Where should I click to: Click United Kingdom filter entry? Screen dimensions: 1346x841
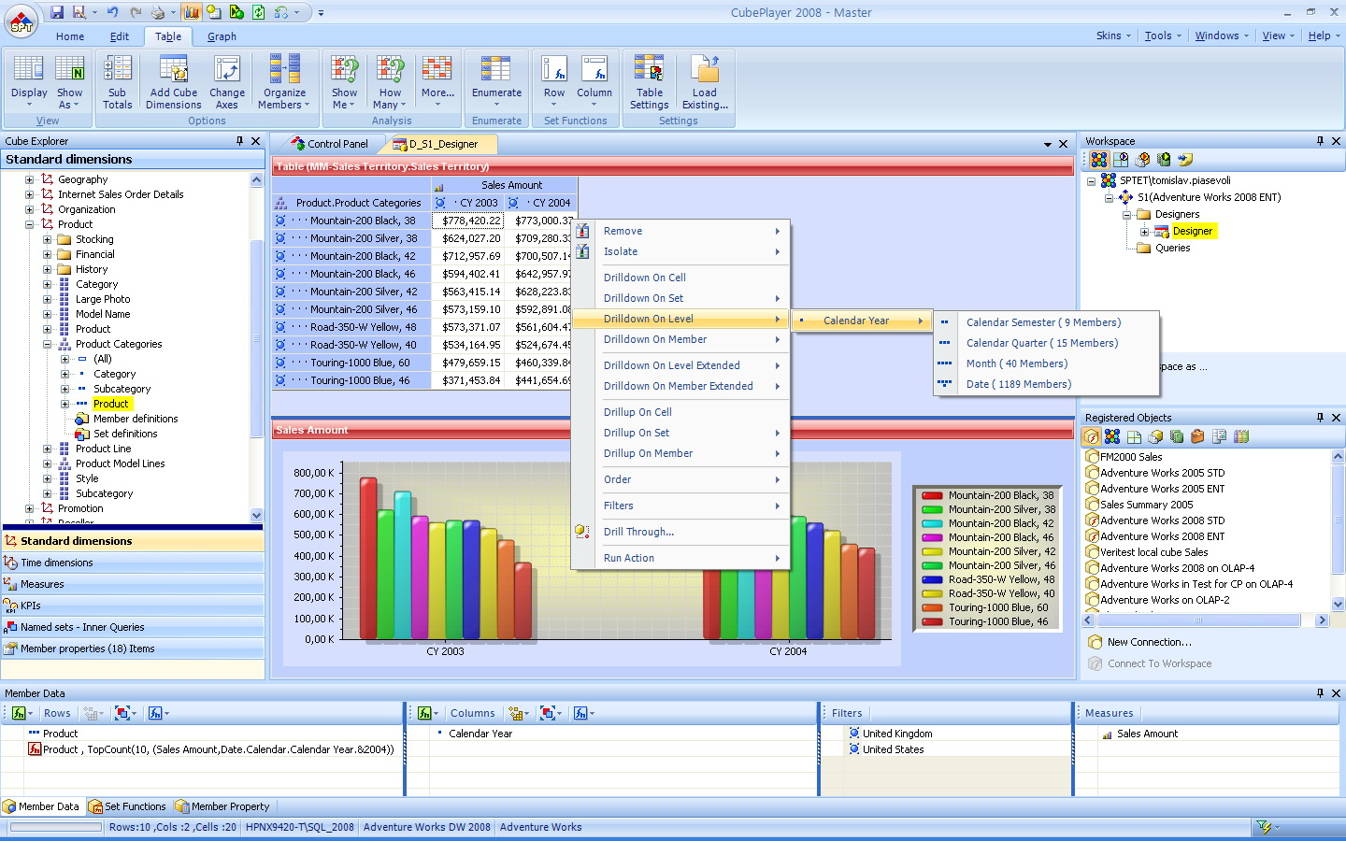click(x=897, y=734)
